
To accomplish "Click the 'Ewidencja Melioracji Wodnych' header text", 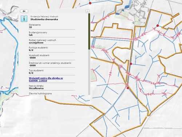I will pyautogui.click(x=44, y=16).
